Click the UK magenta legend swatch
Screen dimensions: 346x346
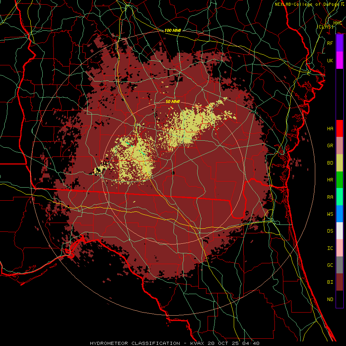tap(339, 60)
